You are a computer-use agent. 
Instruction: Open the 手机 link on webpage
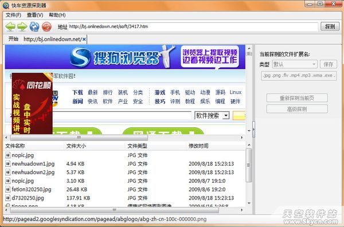point(175,92)
